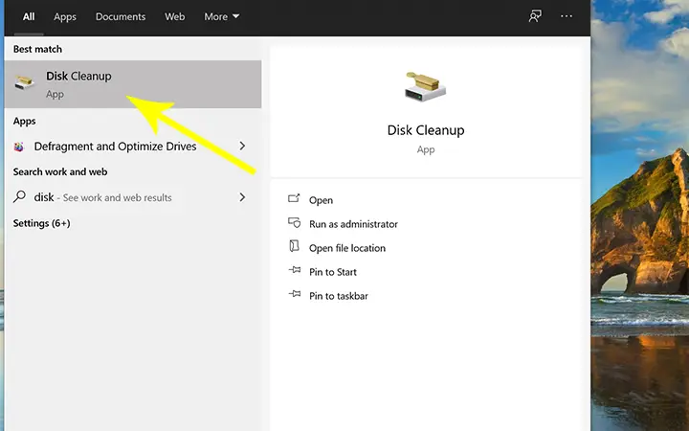The image size is (689, 431).
Task: Click the Disk Cleanup title in preview
Action: 425,130
